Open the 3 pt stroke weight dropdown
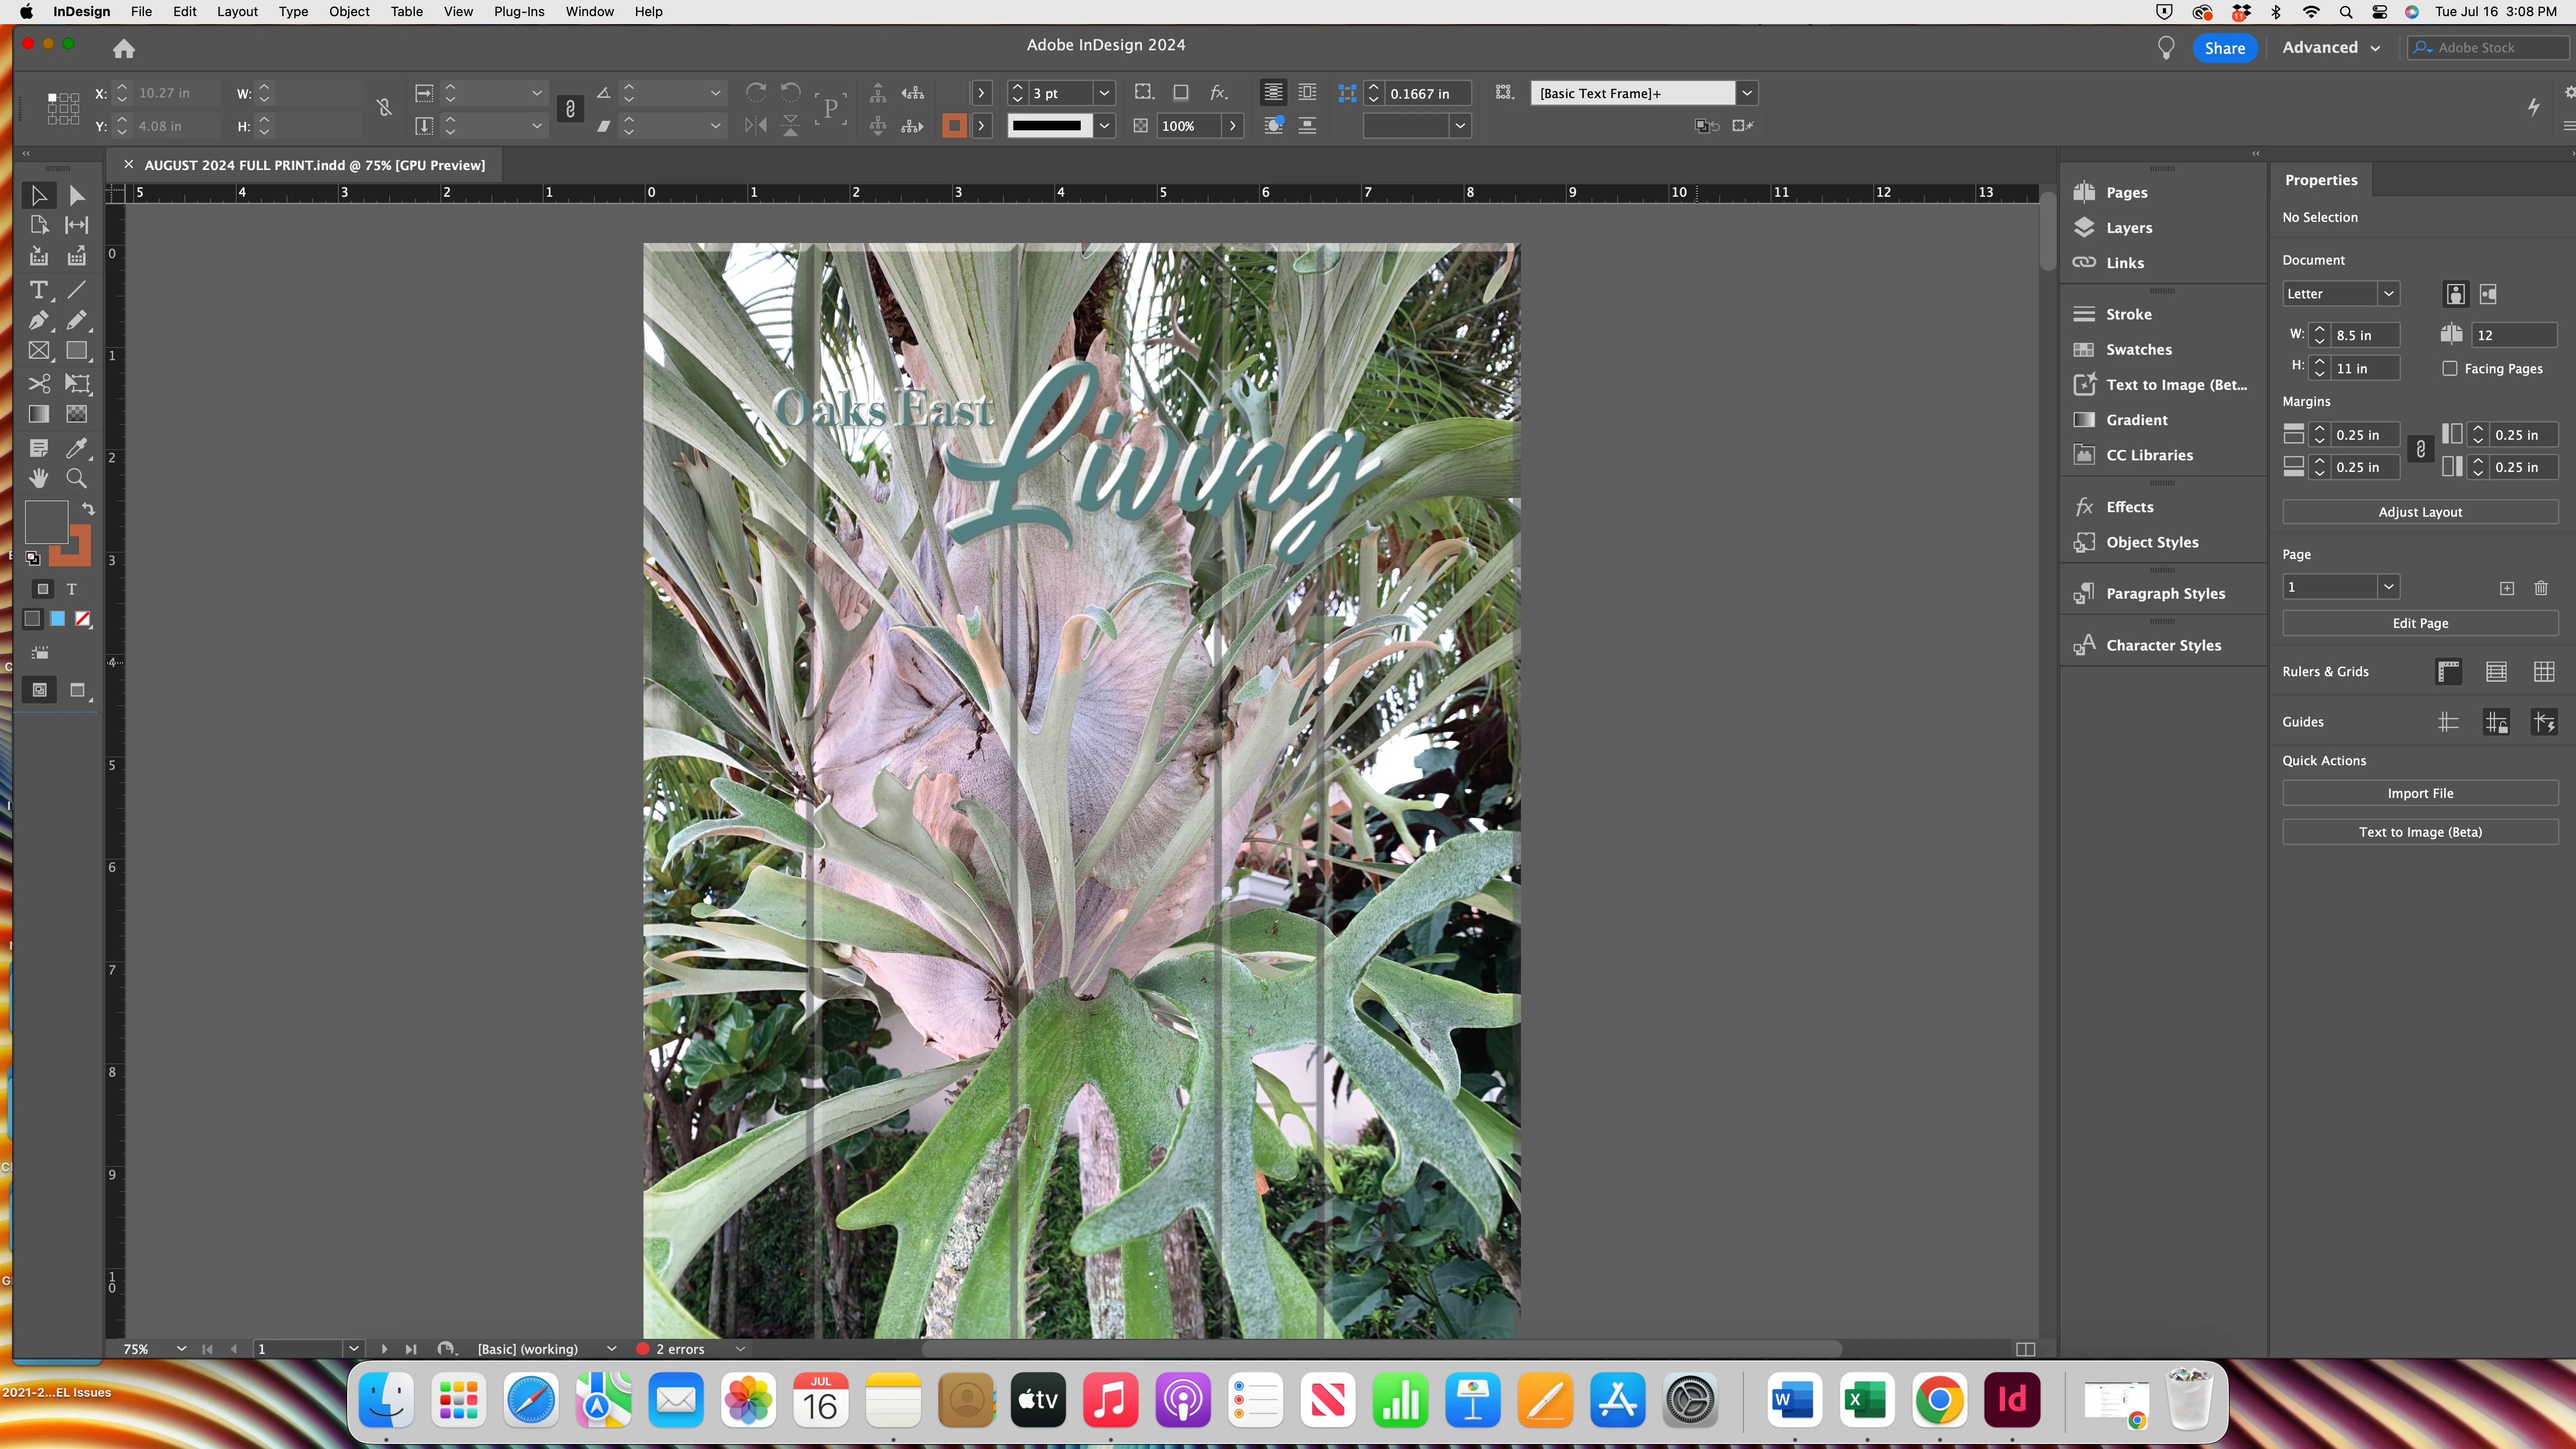 click(1104, 93)
